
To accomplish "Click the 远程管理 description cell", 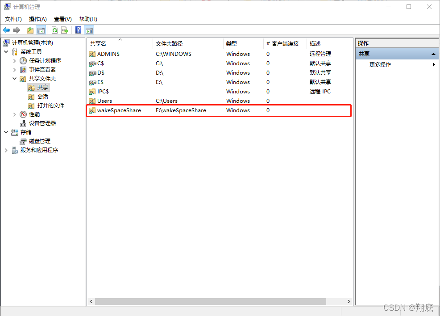I will pos(320,54).
